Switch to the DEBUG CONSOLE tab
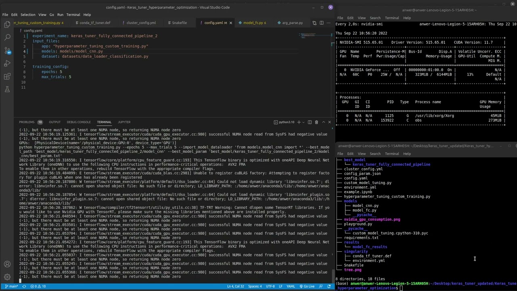The height and width of the screenshot is (291, 517). point(79,122)
